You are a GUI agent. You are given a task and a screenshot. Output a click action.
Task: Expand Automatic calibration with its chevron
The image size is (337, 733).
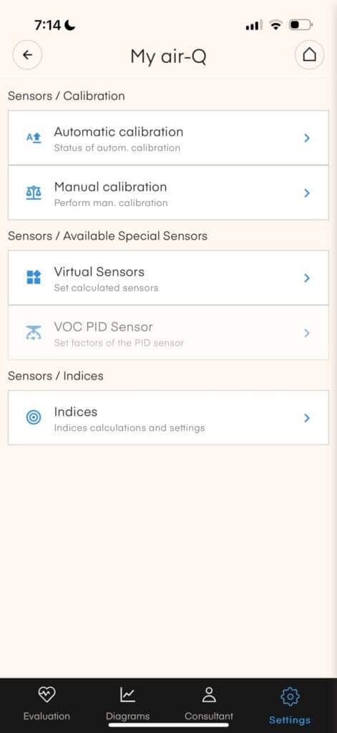click(307, 138)
